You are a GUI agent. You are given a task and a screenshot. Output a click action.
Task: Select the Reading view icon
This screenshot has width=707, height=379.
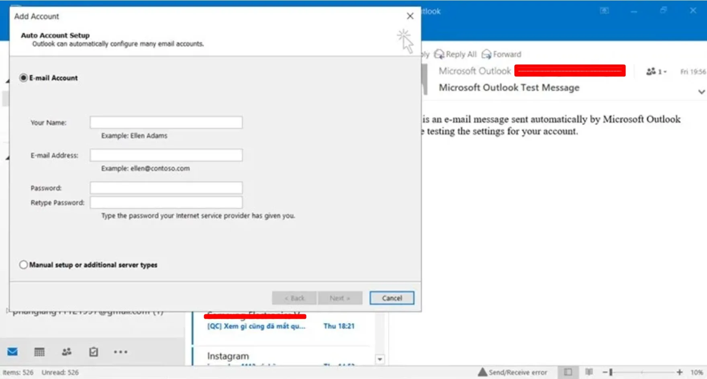coord(590,372)
